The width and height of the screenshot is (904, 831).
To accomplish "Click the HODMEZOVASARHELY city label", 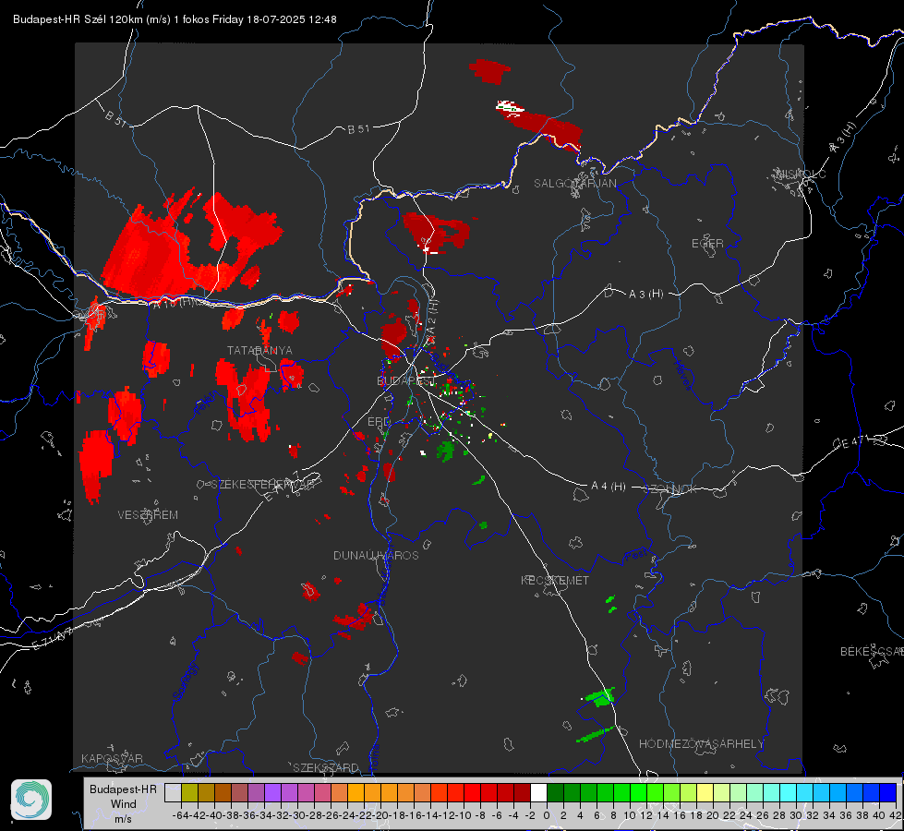I will (x=701, y=744).
